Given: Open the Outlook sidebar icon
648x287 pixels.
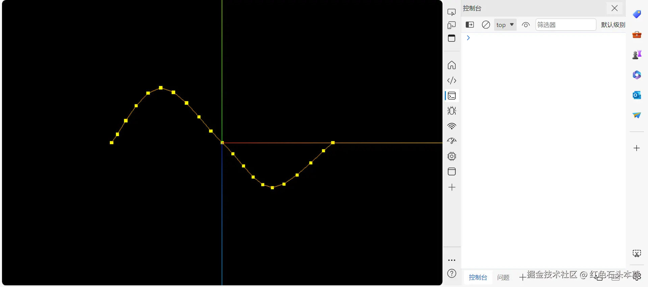Looking at the screenshot, I should 637,95.
